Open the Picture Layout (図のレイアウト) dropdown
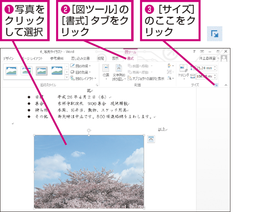The width and height of the screenshot is (269, 212). 82,78
